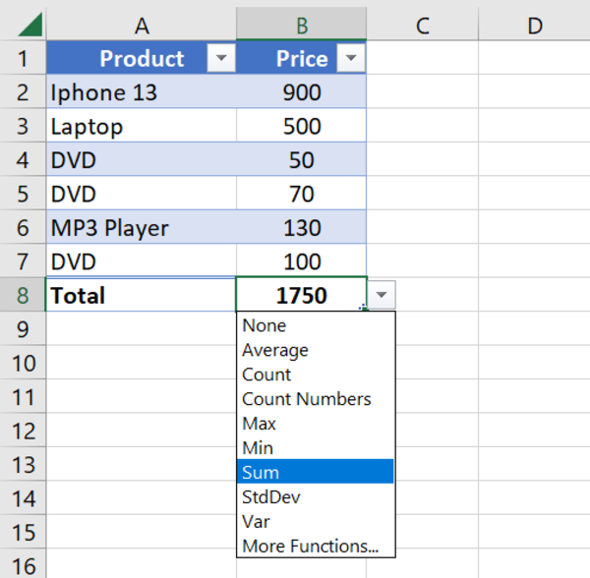Select the Iphone 13 cell

click(x=142, y=91)
